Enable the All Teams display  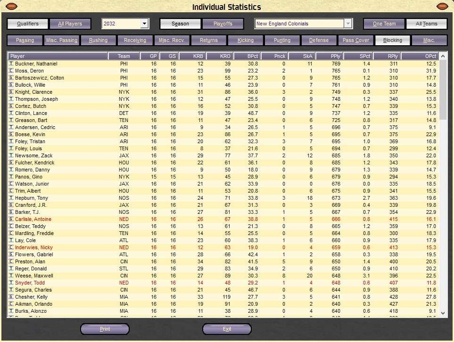tap(426, 23)
